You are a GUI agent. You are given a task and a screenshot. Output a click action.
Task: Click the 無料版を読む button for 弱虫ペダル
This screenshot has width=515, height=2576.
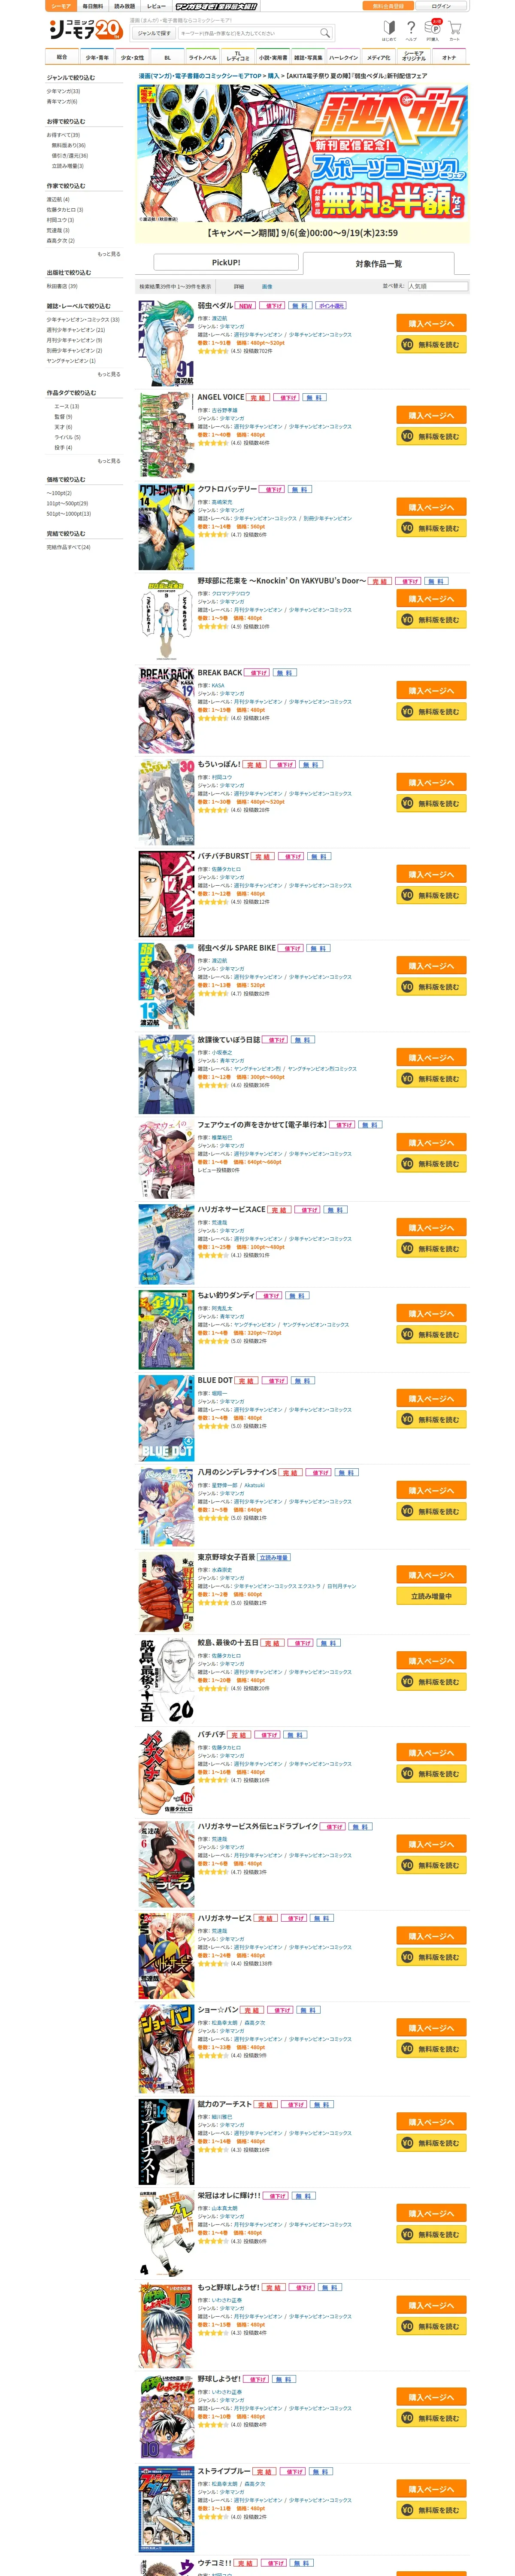tap(432, 344)
